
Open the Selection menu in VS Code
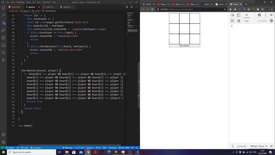pos(20,2)
